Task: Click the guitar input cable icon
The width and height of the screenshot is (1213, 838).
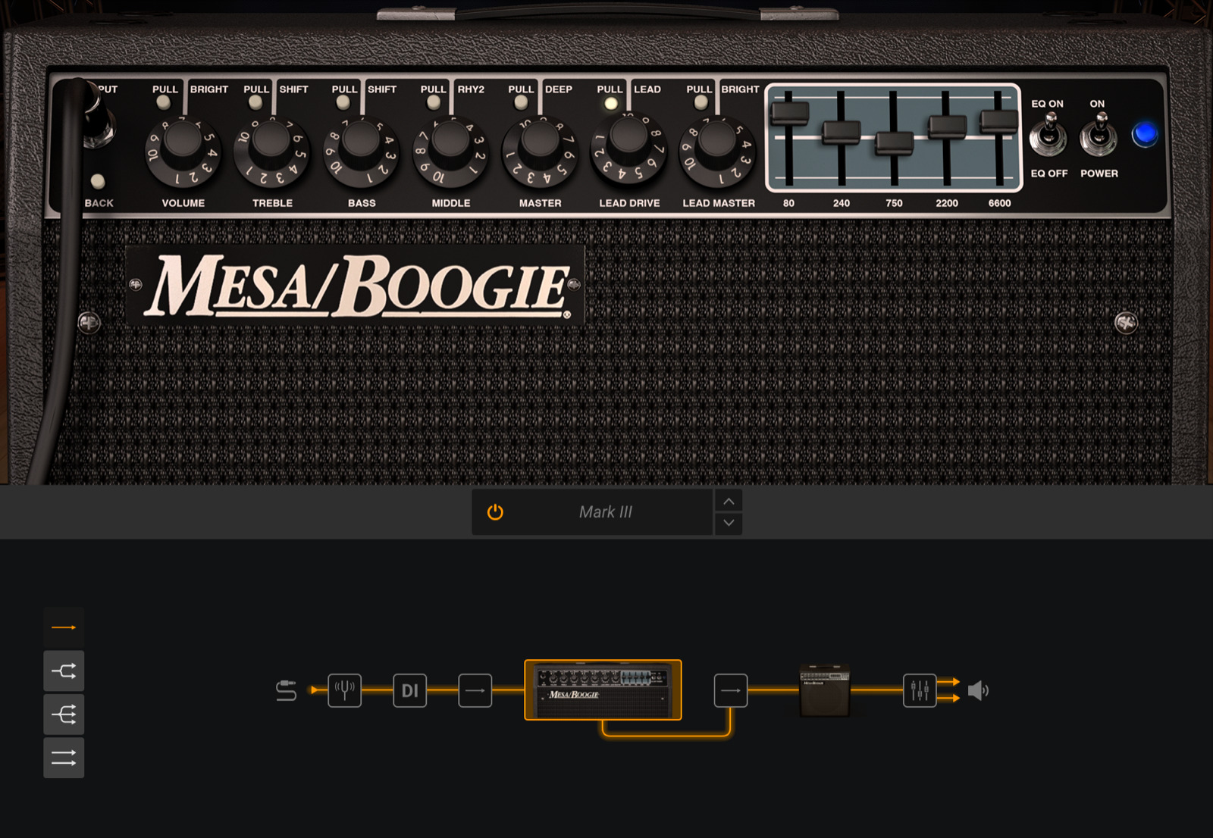Action: [x=286, y=690]
